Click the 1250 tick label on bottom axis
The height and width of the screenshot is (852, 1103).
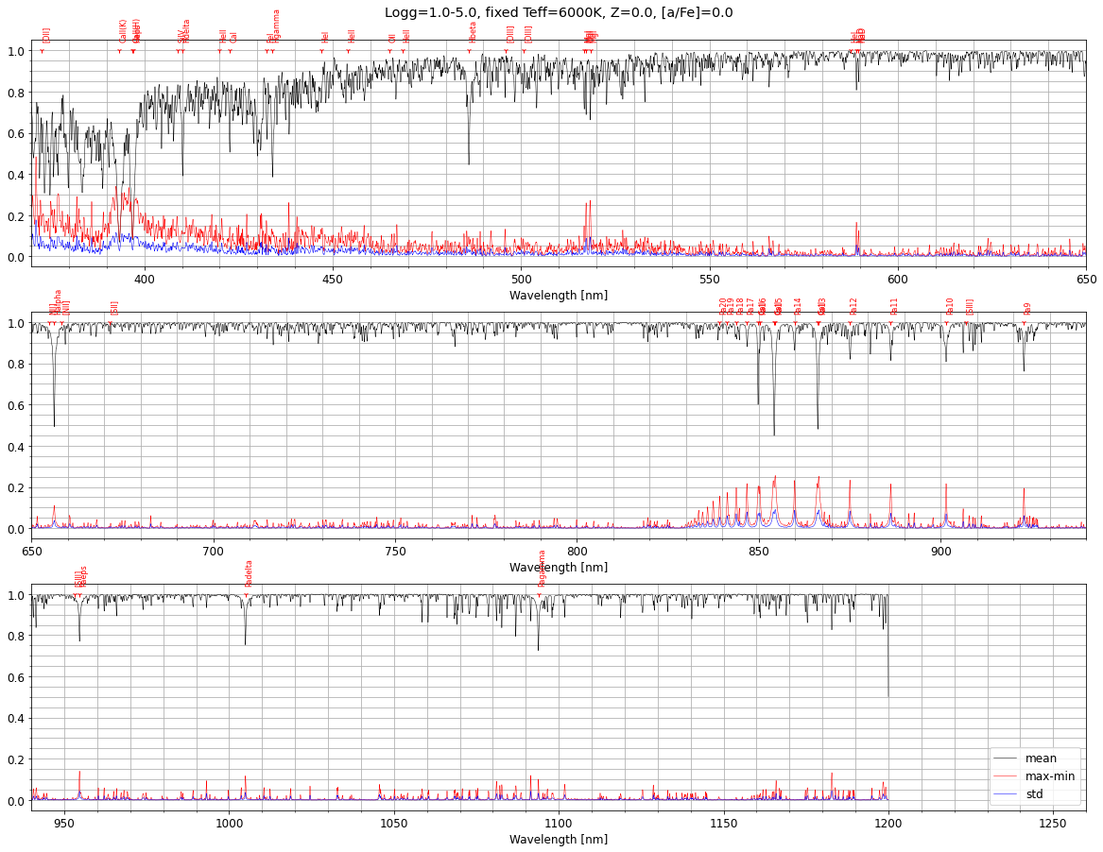[1052, 824]
